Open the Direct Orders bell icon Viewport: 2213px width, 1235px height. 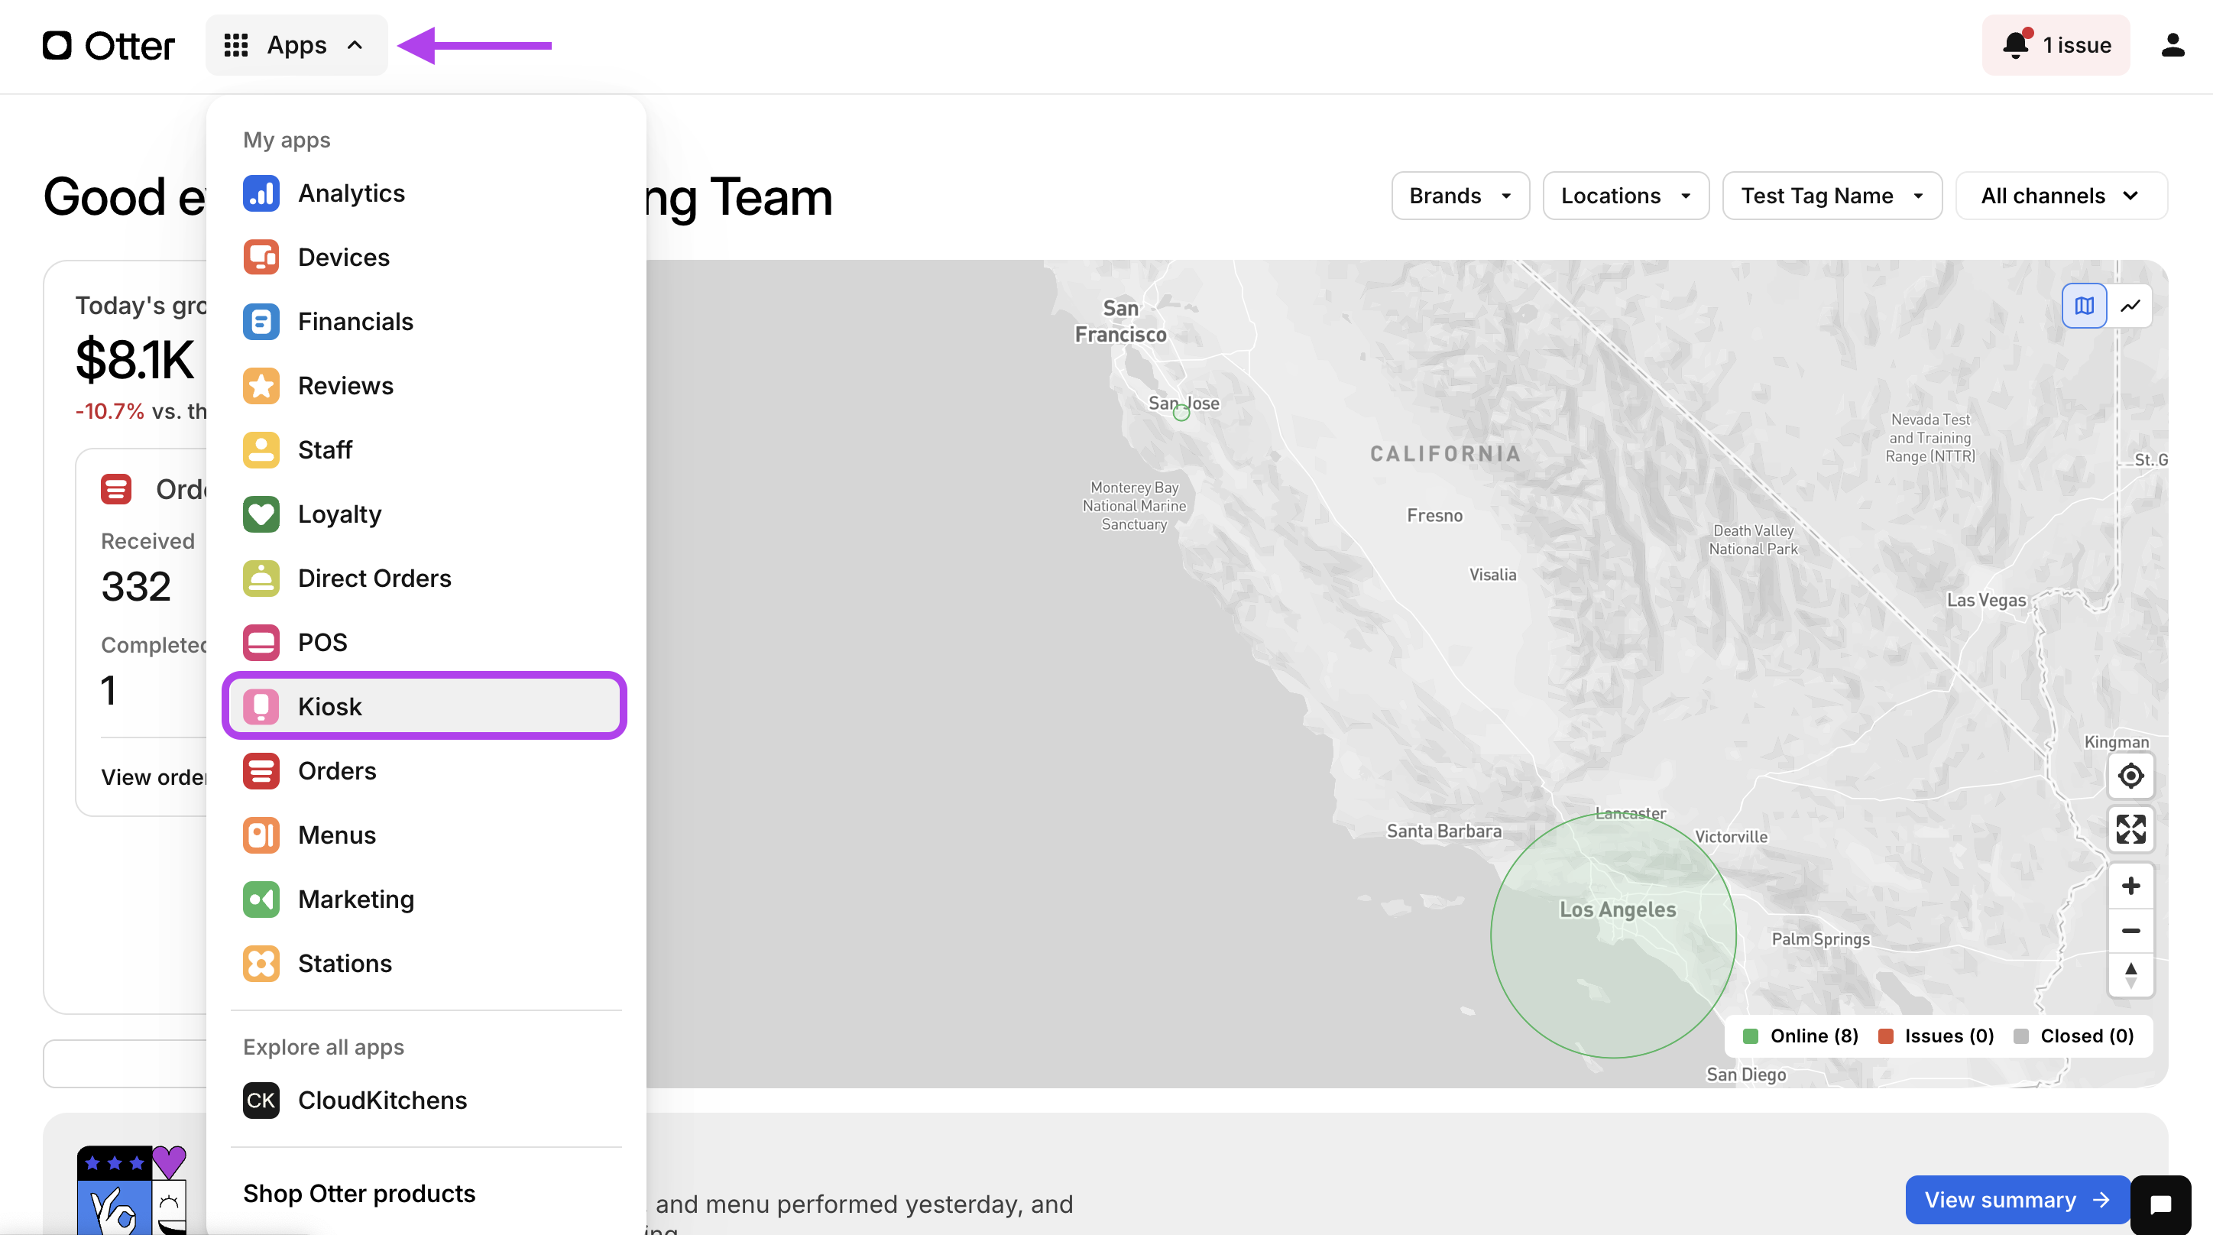coord(261,579)
